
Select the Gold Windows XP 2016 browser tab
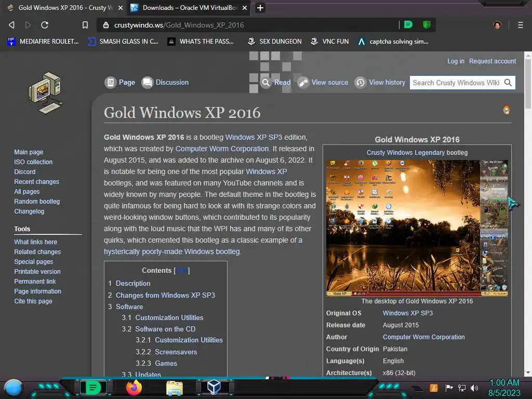(x=64, y=8)
